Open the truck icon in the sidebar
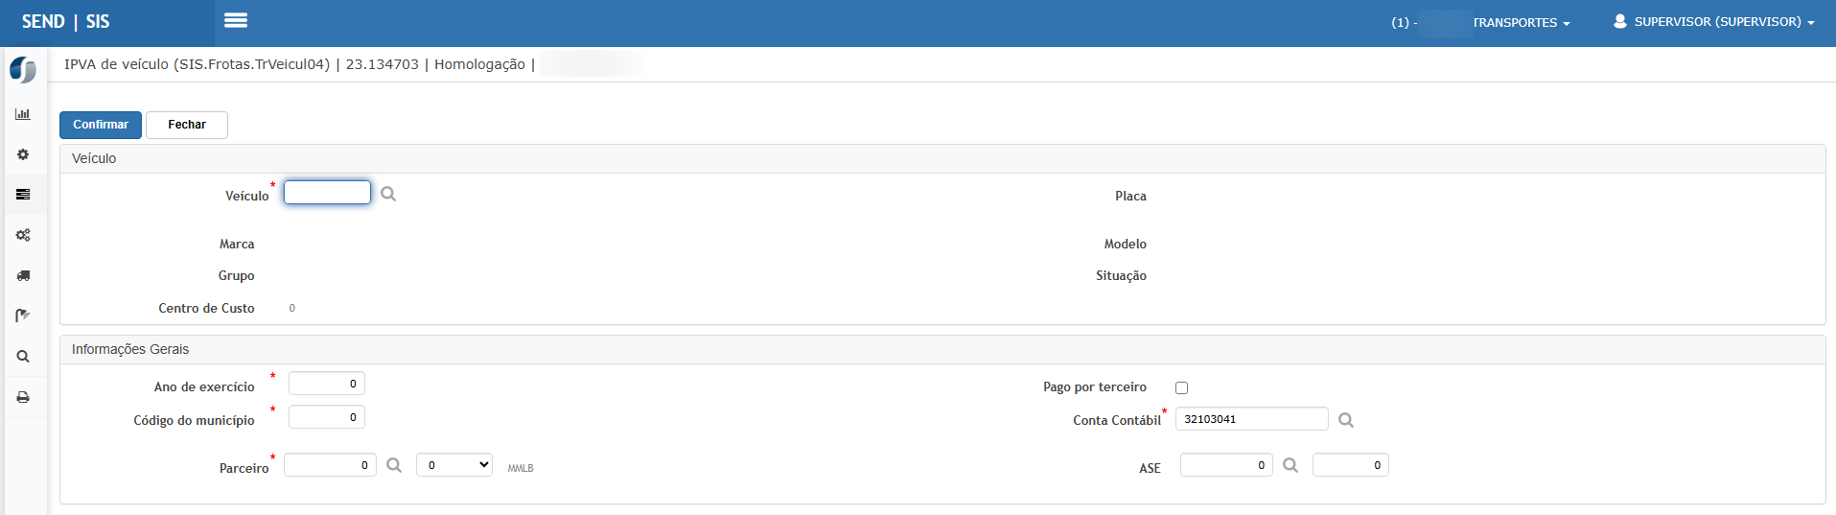Image resolution: width=1836 pixels, height=515 pixels. (23, 275)
